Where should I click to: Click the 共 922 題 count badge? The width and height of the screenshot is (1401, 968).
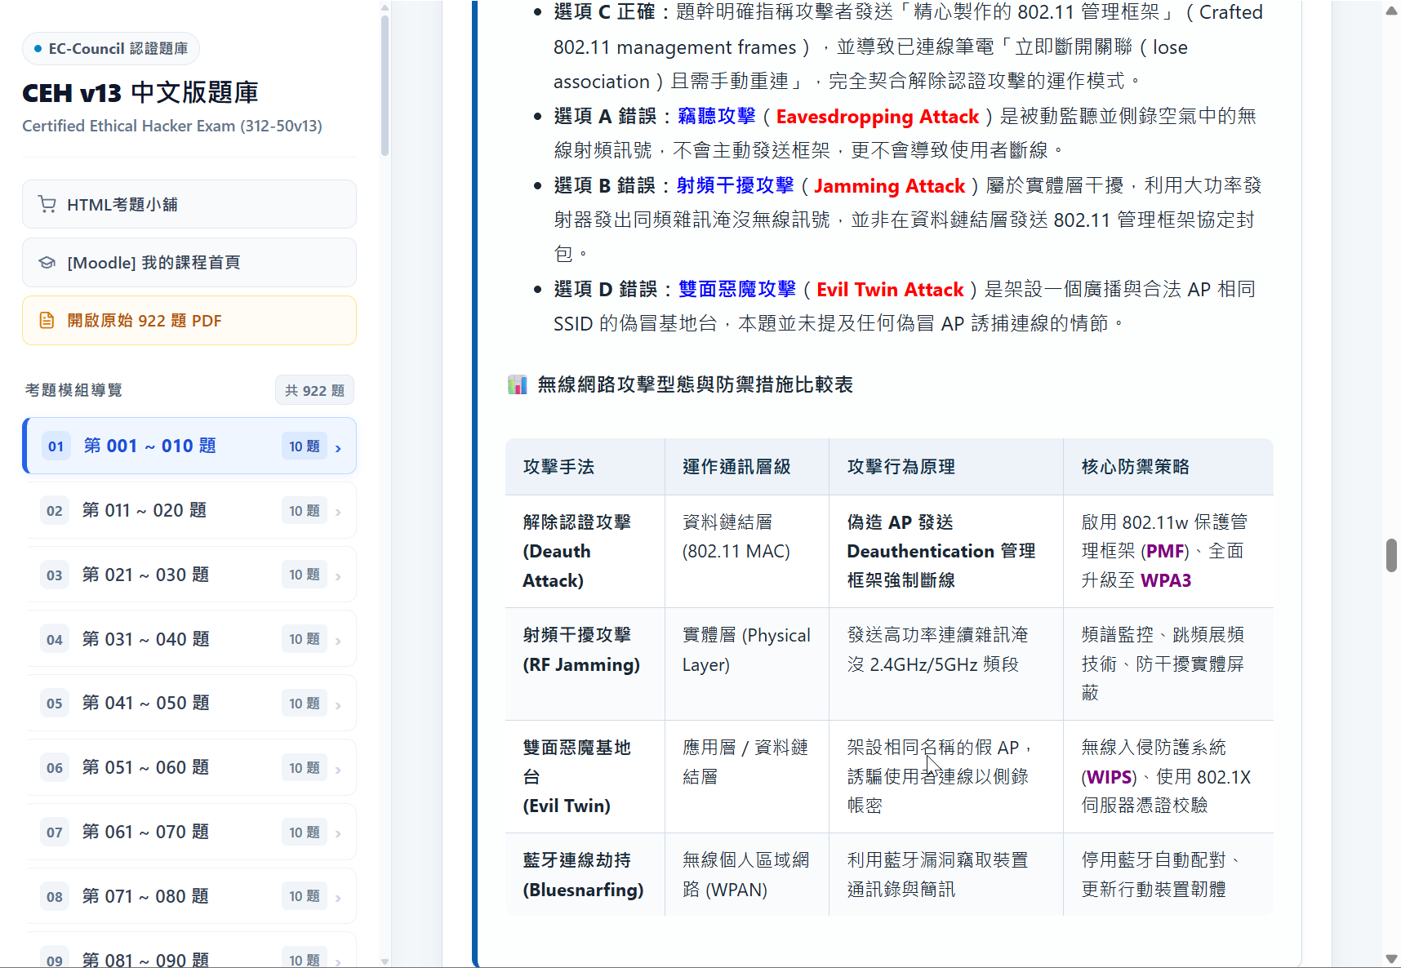point(314,391)
